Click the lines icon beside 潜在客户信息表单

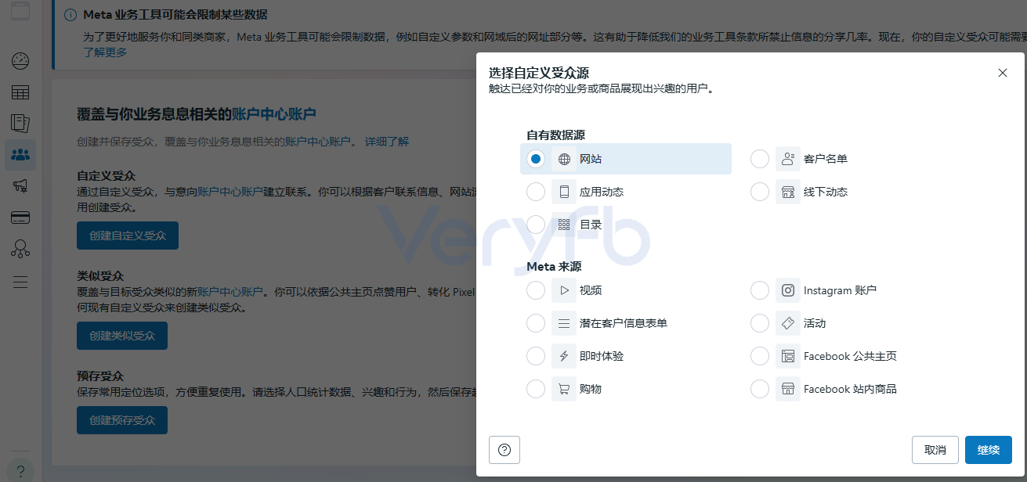pos(564,323)
